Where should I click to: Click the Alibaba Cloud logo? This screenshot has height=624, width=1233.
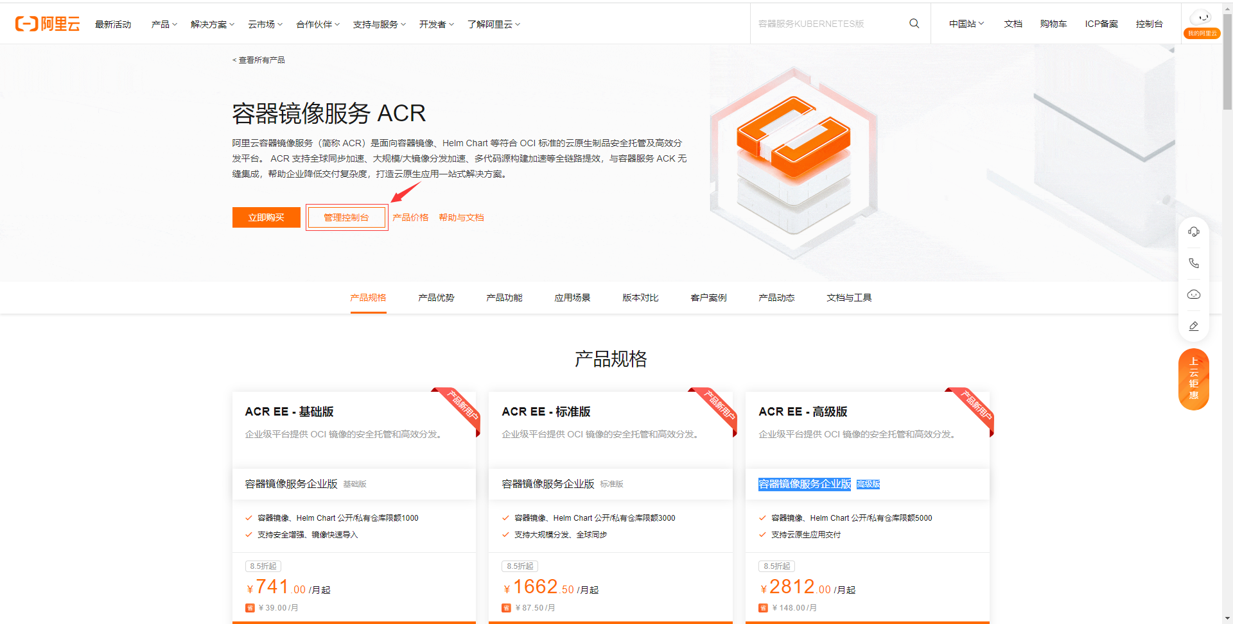click(x=48, y=24)
